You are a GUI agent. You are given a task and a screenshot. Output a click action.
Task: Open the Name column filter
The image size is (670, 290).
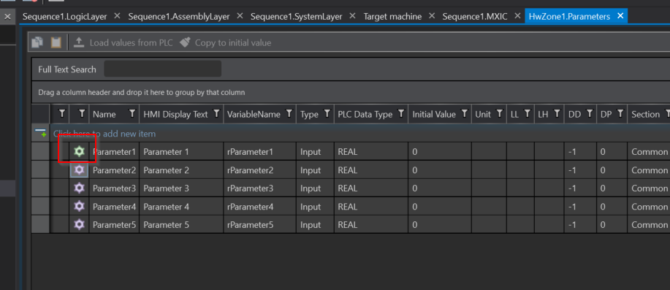click(x=132, y=114)
